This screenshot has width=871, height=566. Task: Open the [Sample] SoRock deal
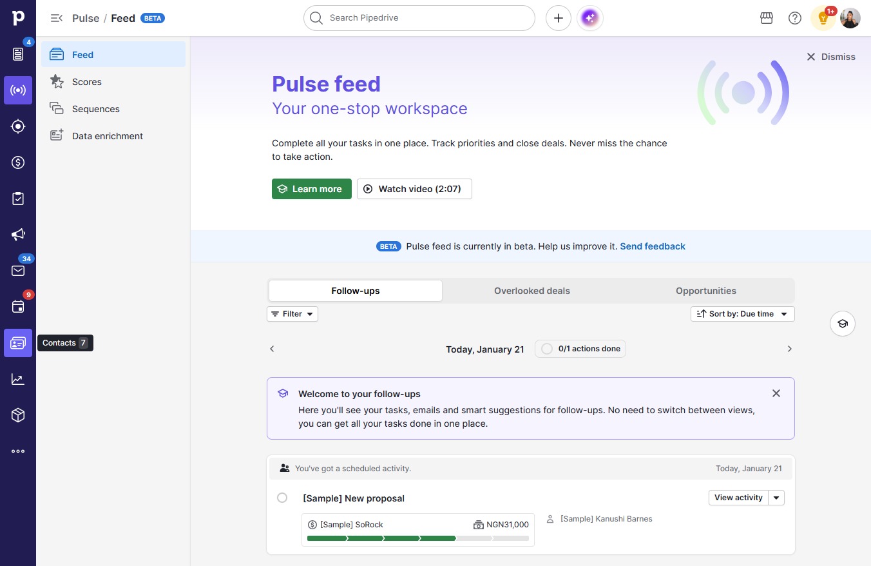[x=352, y=525]
